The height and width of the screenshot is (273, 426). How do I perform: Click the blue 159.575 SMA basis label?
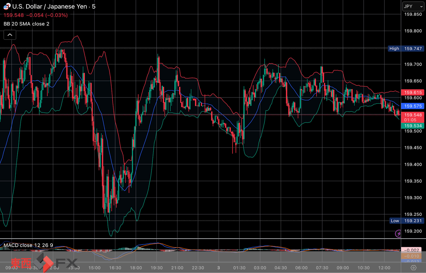413,106
